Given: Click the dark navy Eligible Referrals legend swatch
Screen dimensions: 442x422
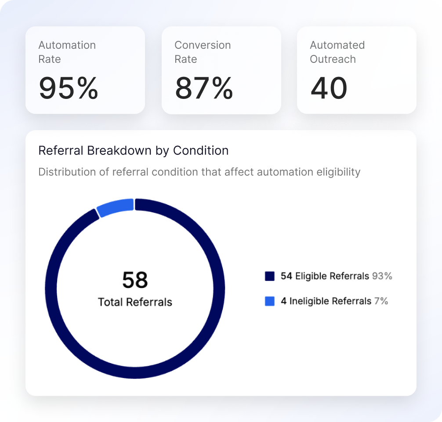Looking at the screenshot, I should tap(269, 276).
